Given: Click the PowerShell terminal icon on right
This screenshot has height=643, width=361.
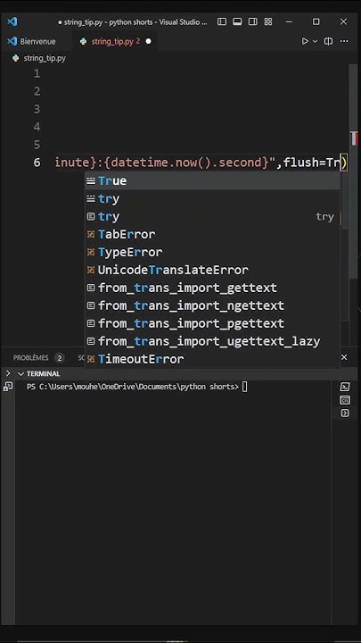Looking at the screenshot, I should pos(345,387).
